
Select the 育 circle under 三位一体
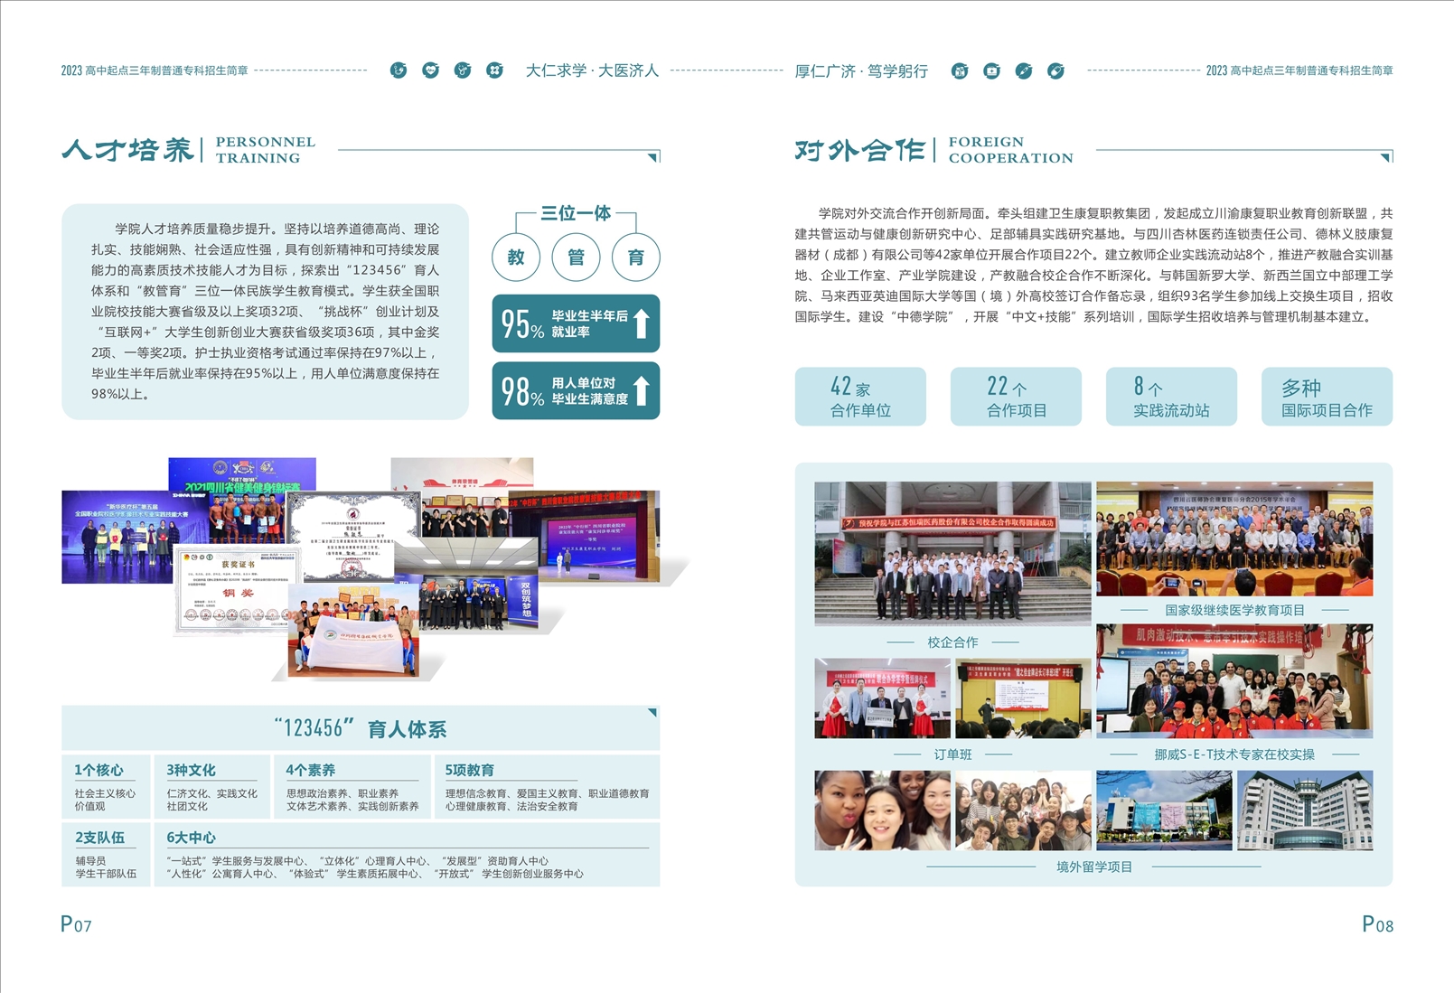[x=635, y=258]
